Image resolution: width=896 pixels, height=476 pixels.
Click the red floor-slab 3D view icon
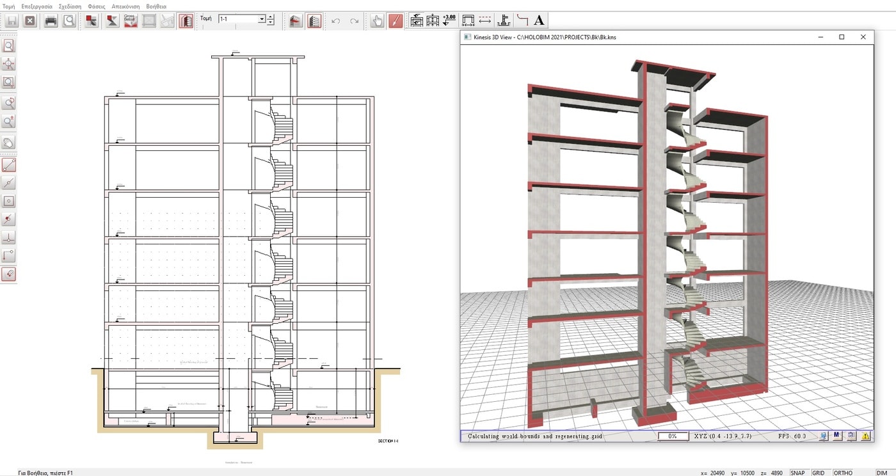[x=296, y=20]
